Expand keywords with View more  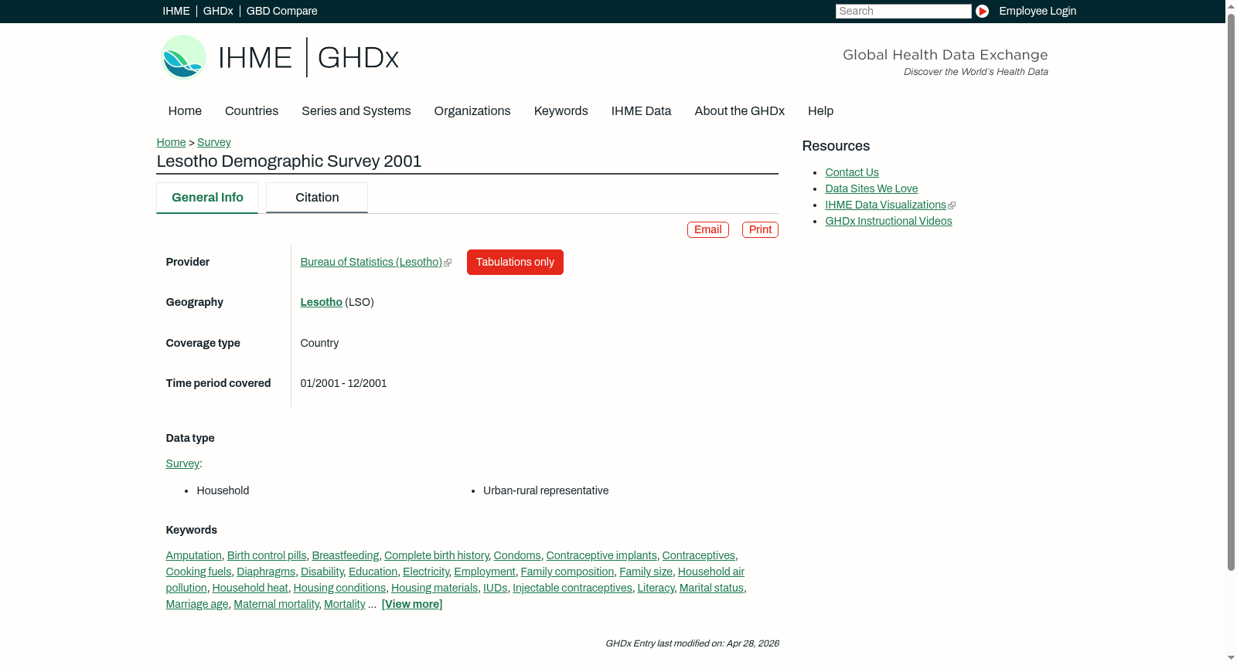(x=412, y=605)
